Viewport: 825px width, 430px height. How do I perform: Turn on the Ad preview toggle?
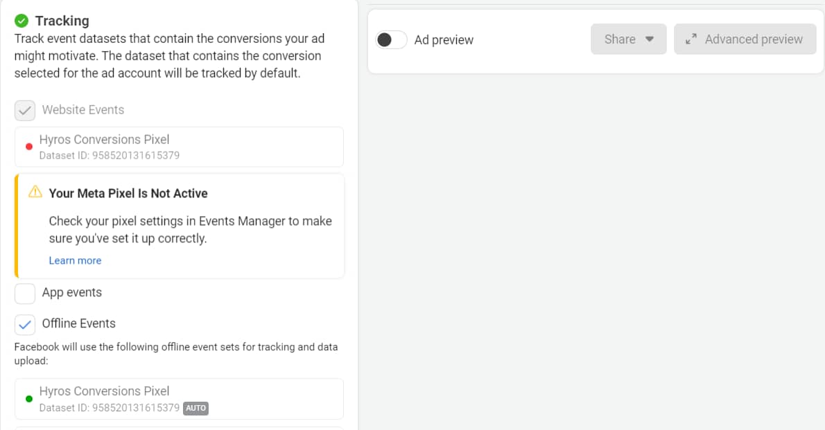click(391, 40)
